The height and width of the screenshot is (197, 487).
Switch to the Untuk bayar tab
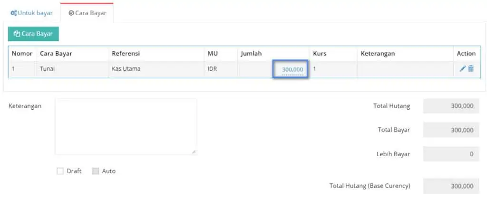pos(31,13)
